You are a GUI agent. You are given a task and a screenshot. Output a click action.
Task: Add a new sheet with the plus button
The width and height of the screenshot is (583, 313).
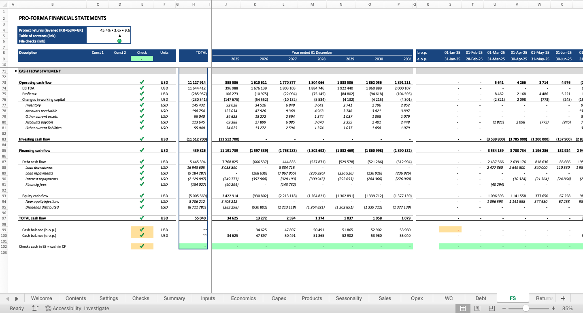tap(563, 298)
